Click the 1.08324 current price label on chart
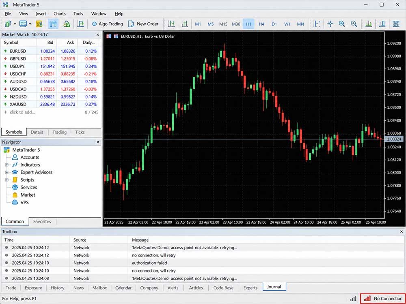The image size is (406, 304). [x=393, y=139]
